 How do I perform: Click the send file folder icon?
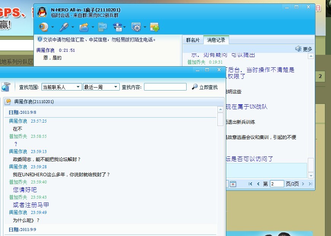tap(84, 27)
